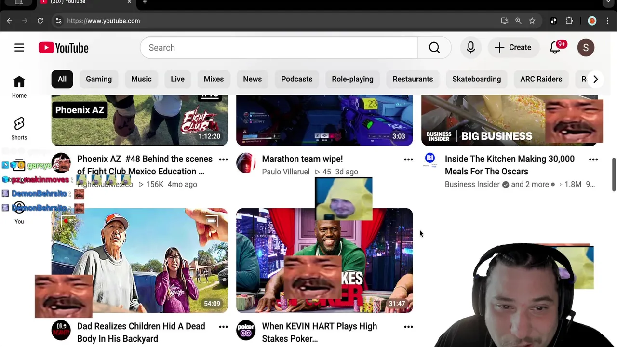Viewport: 617px width, 347px height.
Task: Open Paulo Villaruel channel name link
Action: tap(286, 172)
